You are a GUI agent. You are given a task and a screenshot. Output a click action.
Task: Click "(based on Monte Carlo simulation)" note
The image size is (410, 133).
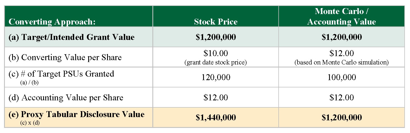341,62
